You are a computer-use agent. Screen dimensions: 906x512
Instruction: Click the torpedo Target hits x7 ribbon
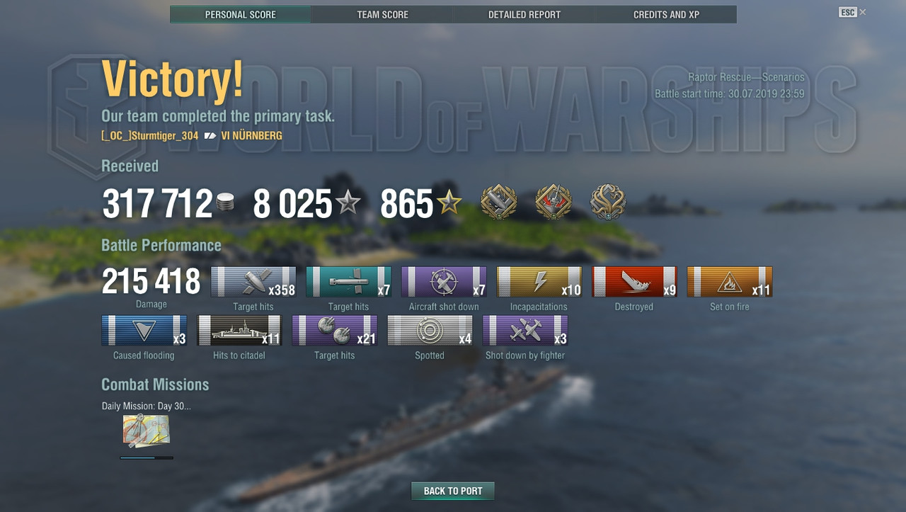tap(348, 282)
